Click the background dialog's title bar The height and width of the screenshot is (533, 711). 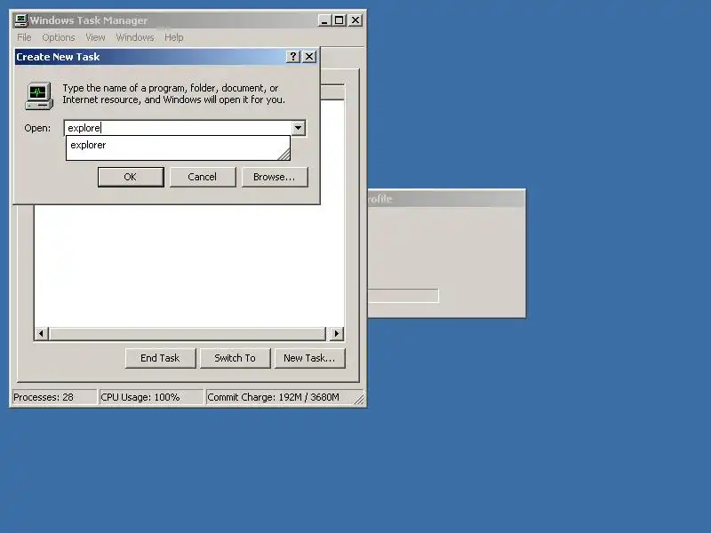(447, 198)
